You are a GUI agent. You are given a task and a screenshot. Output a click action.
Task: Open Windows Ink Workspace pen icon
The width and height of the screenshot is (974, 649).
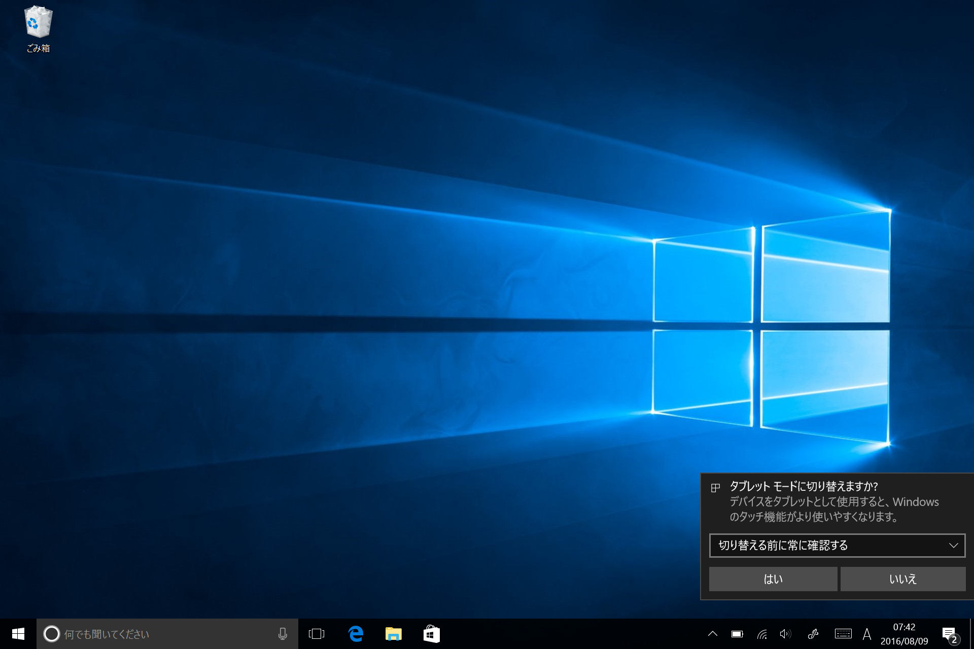coord(813,634)
